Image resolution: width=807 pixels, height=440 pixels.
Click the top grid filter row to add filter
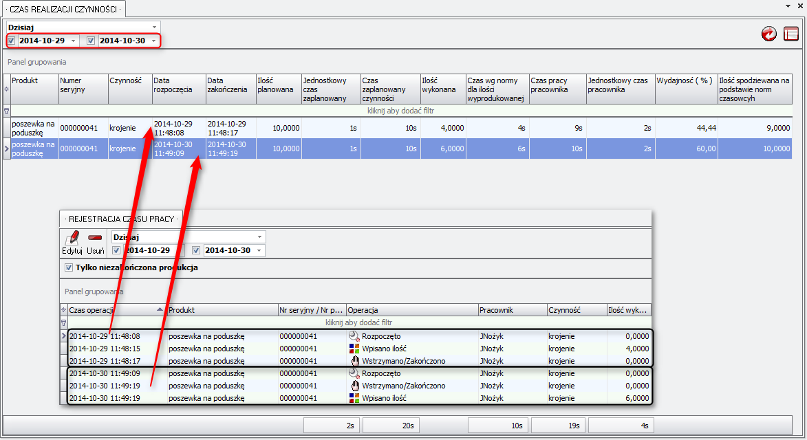click(x=400, y=111)
